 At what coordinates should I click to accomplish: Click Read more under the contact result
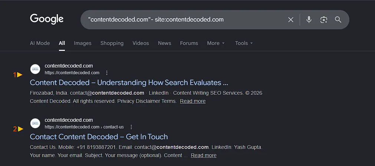[204, 155]
